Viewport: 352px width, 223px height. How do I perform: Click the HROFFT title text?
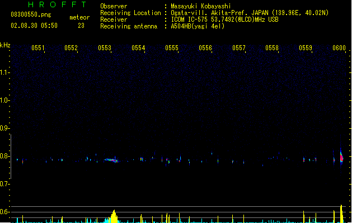pos(58,4)
